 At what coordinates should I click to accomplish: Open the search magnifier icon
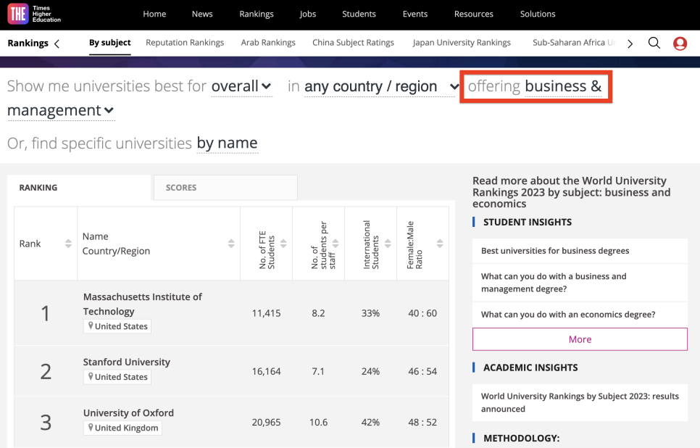[654, 43]
